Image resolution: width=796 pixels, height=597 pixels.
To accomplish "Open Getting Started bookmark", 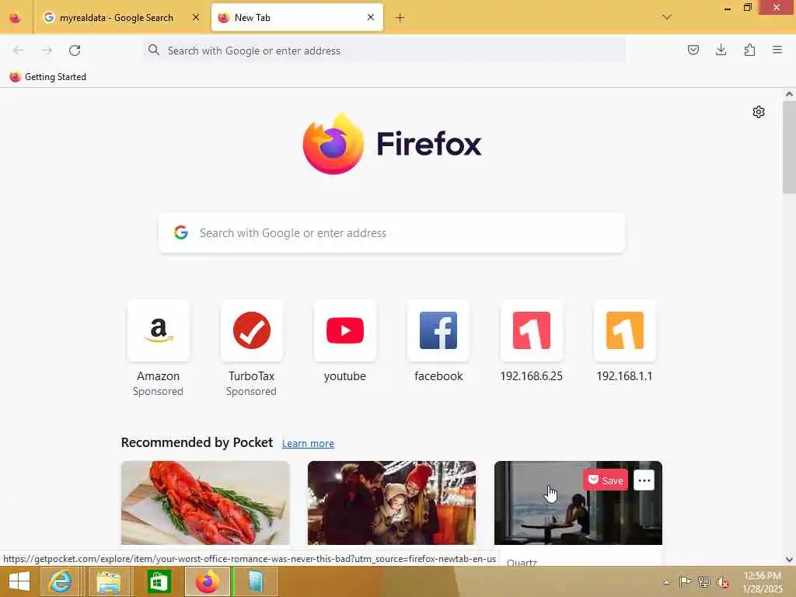I will click(x=48, y=77).
